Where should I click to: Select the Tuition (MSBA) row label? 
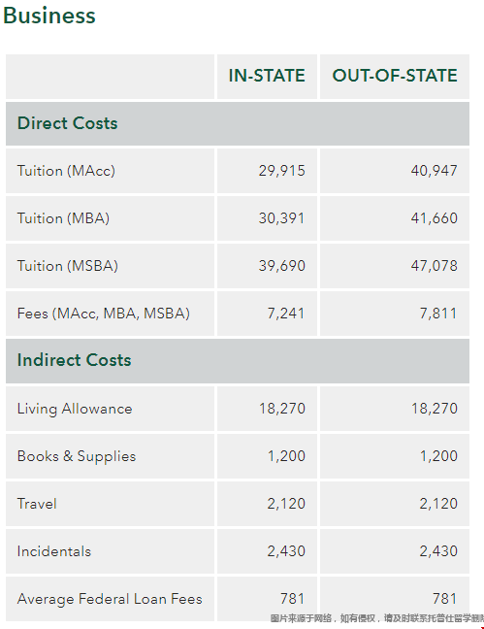click(67, 266)
